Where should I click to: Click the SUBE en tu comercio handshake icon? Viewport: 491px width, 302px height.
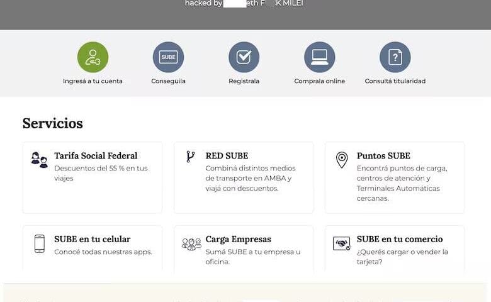tap(341, 243)
